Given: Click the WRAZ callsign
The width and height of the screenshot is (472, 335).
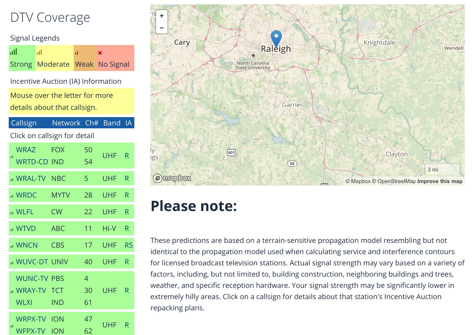Looking at the screenshot, I should click(x=26, y=150).
